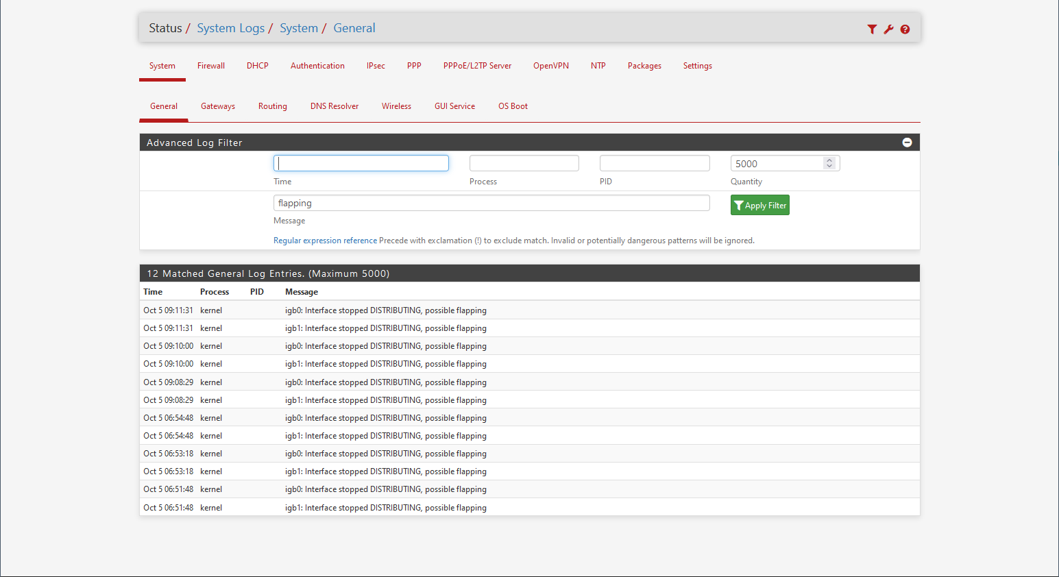The image size is (1059, 577).
Task: Focus the Time filter input field
Action: tap(361, 163)
